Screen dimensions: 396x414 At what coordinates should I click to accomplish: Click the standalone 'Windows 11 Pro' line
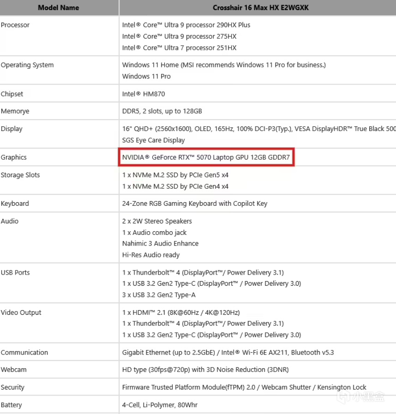pyautogui.click(x=146, y=76)
